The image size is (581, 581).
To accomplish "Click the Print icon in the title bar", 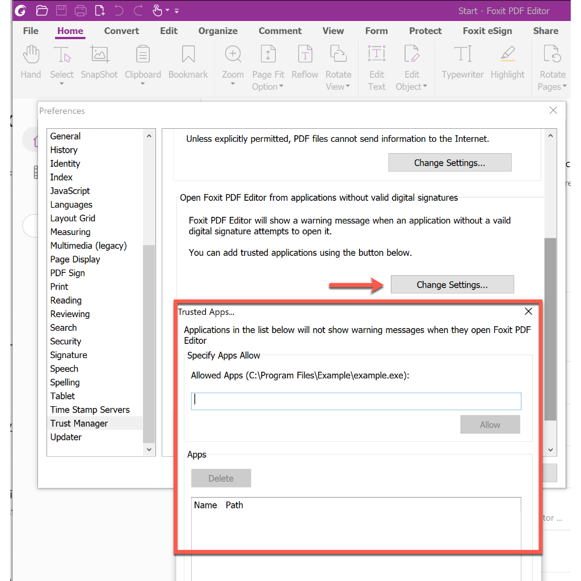I will tap(80, 10).
